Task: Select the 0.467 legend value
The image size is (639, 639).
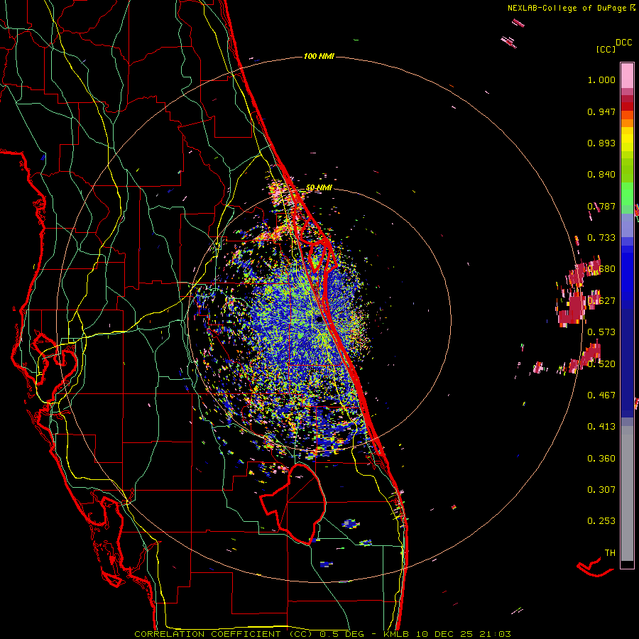Action: [x=601, y=395]
